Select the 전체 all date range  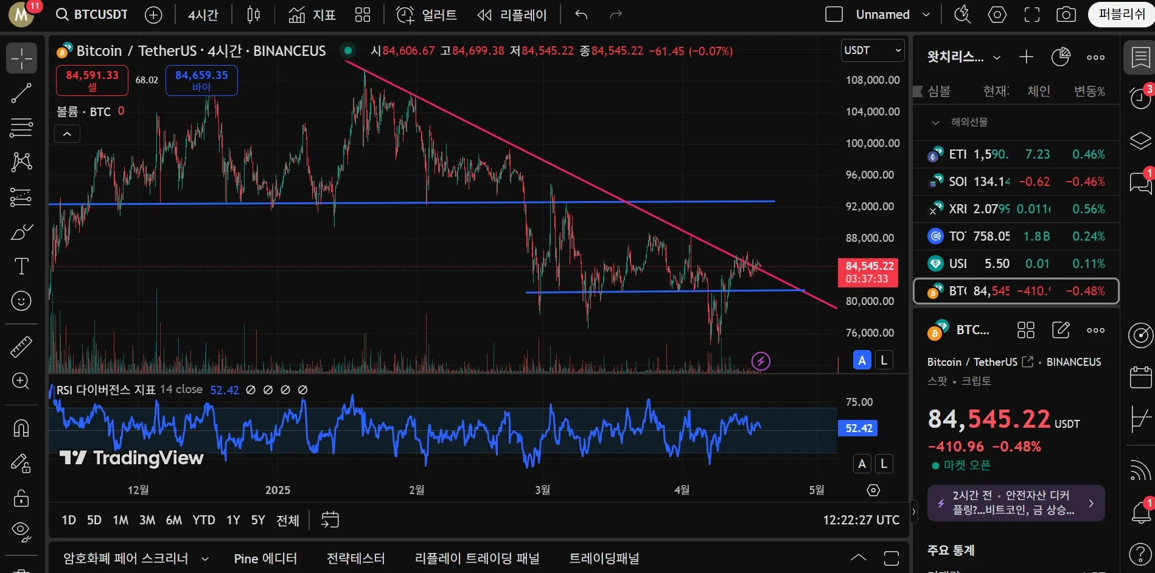[288, 520]
